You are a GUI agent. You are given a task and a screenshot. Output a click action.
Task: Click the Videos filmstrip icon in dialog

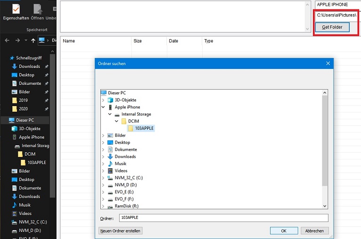coord(110,171)
